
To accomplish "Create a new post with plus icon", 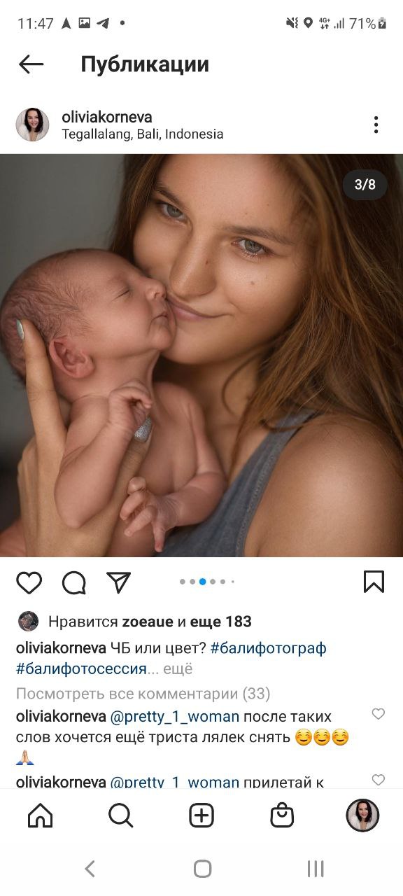I will [x=201, y=815].
